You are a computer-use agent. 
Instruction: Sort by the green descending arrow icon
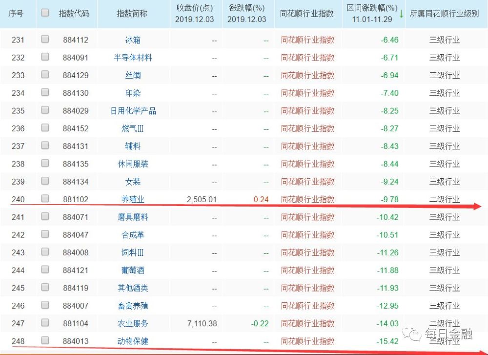402,14
